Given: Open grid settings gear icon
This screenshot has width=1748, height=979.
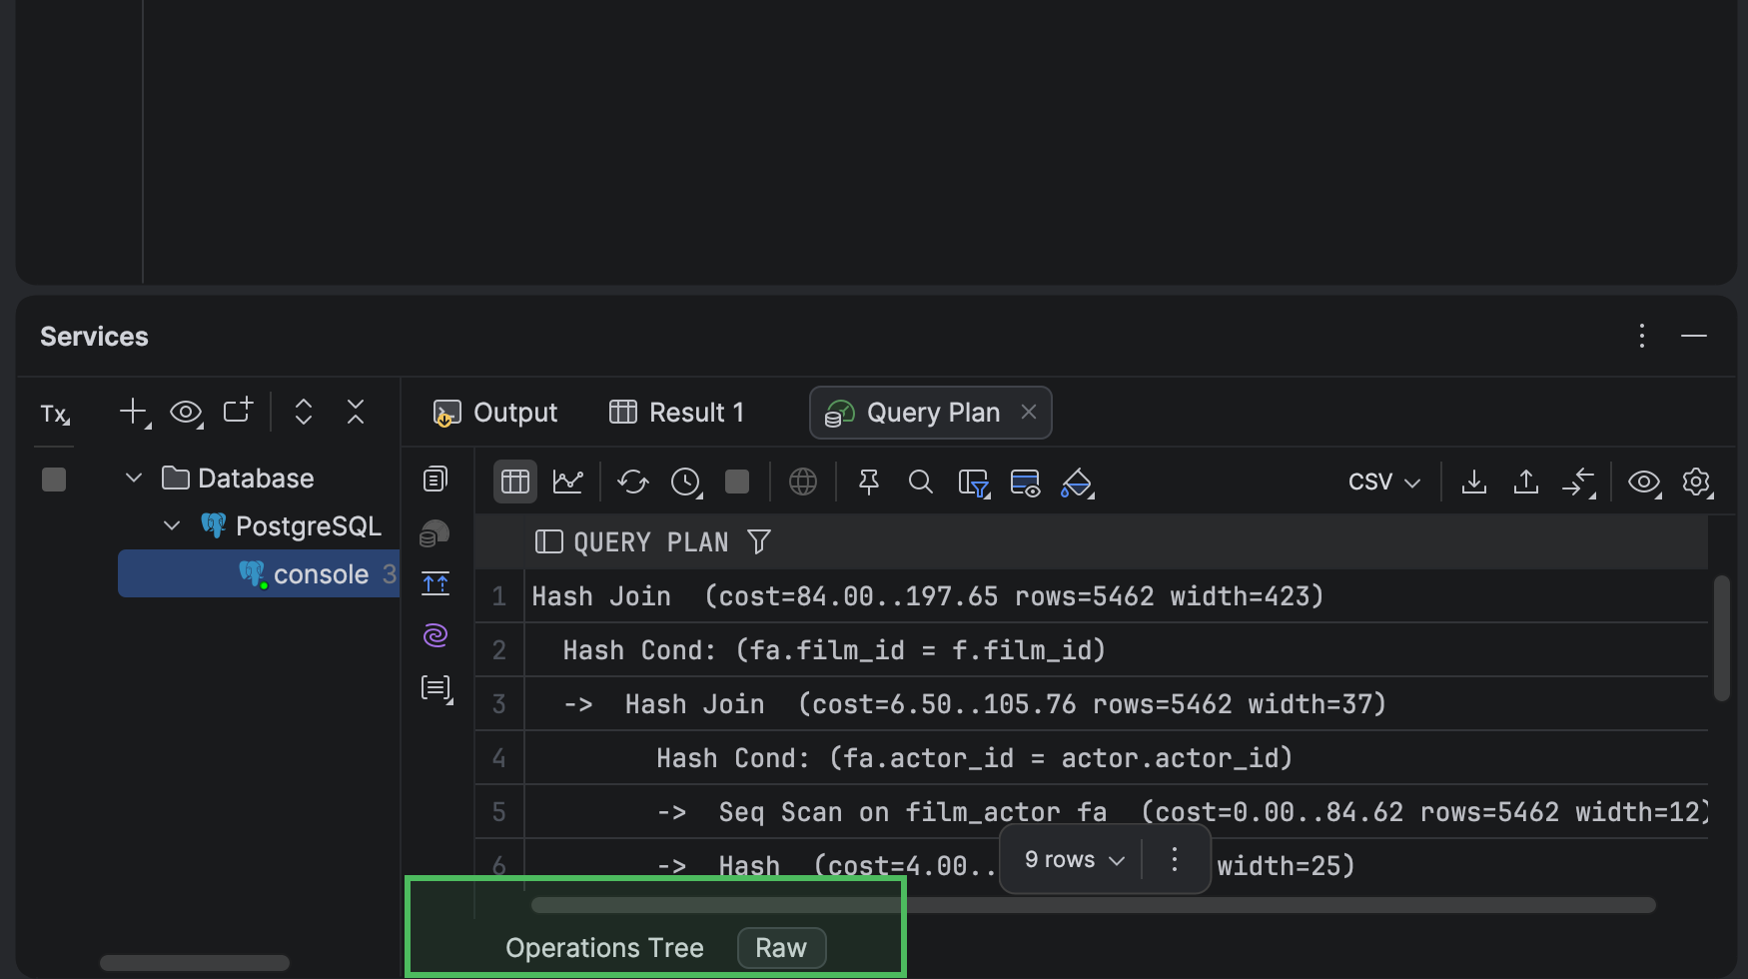Looking at the screenshot, I should pyautogui.click(x=1697, y=484).
